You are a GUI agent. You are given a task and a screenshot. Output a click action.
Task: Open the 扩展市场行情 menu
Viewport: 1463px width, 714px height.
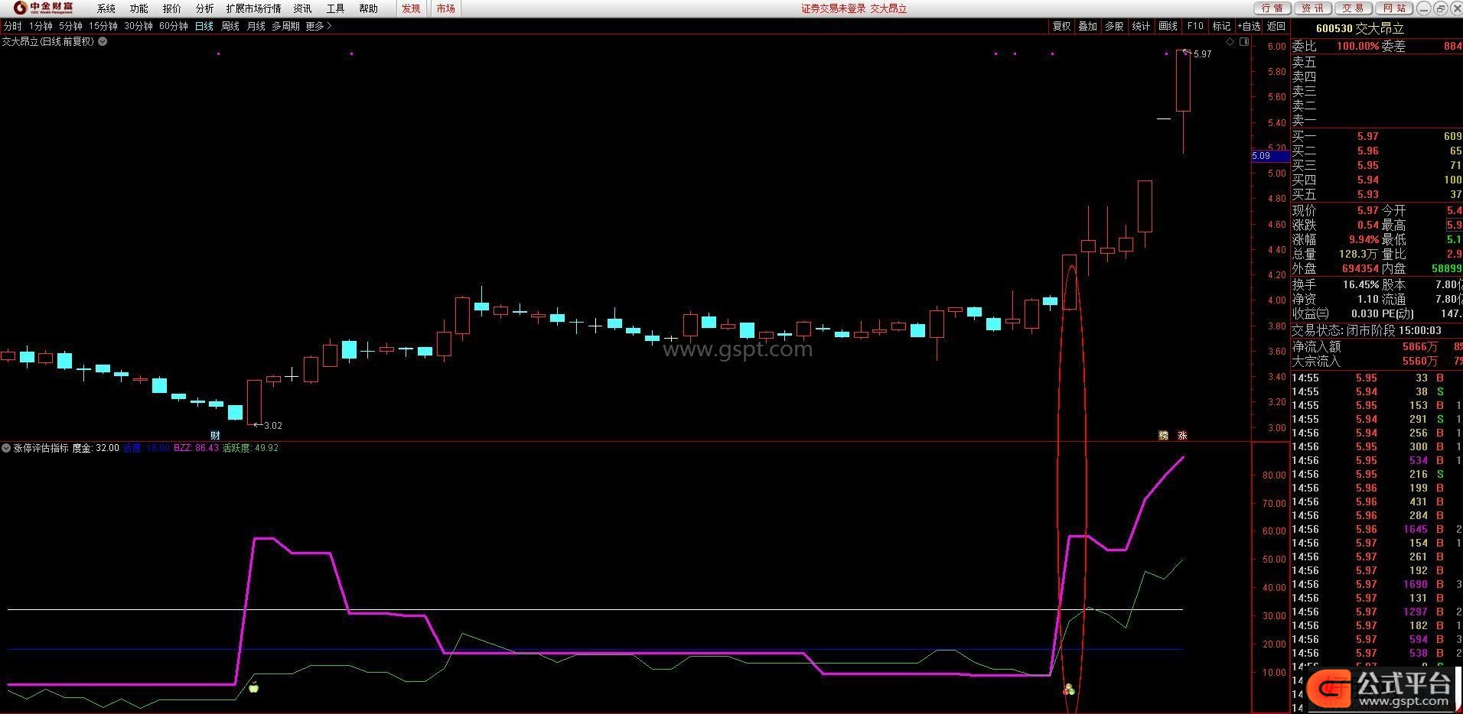253,8
